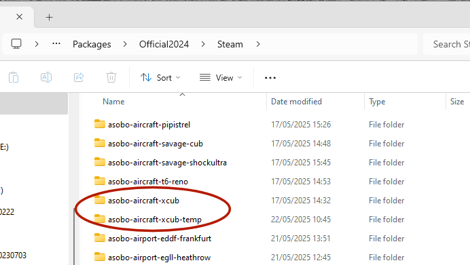Close the current File Explorer tab
470x265 pixels.
pos(19,17)
